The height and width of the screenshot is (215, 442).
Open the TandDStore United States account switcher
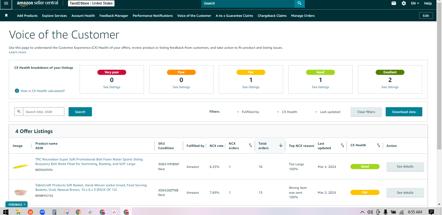point(91,3)
